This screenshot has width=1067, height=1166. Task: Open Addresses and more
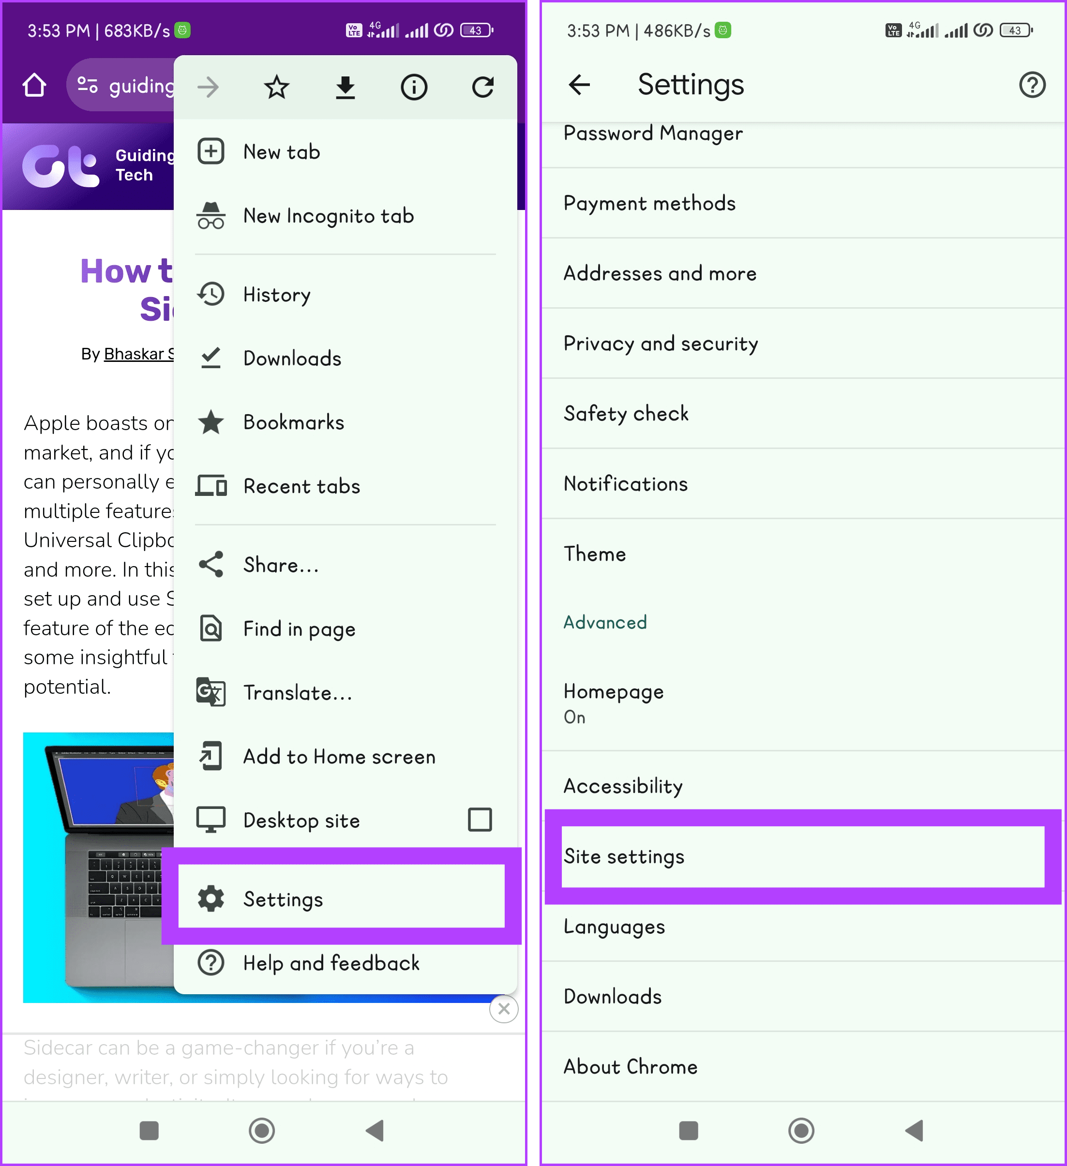tap(804, 273)
